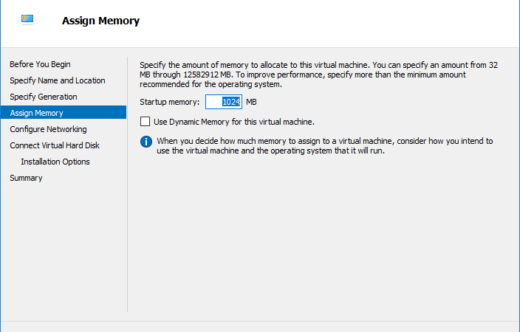Go to the Summary step
Image resolution: width=520 pixels, height=332 pixels.
pyautogui.click(x=26, y=178)
